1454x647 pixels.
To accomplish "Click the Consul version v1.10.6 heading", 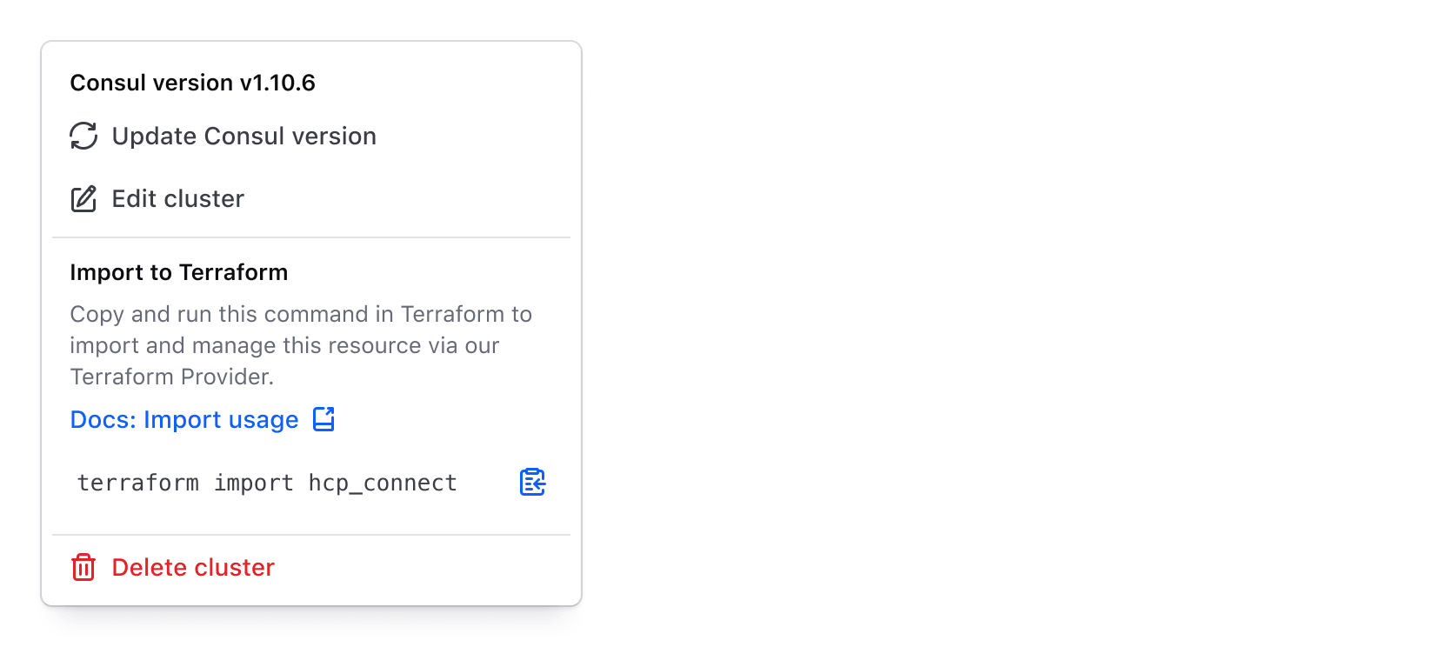I will tap(193, 82).
